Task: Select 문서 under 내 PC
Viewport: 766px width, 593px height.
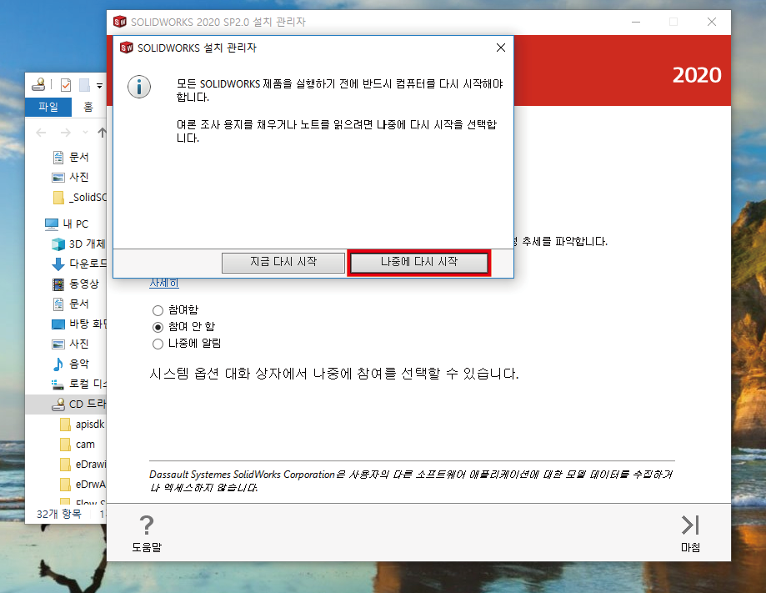Action: [71, 304]
